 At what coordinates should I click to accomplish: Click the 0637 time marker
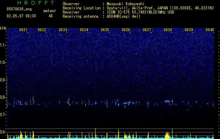(x=147, y=30)
